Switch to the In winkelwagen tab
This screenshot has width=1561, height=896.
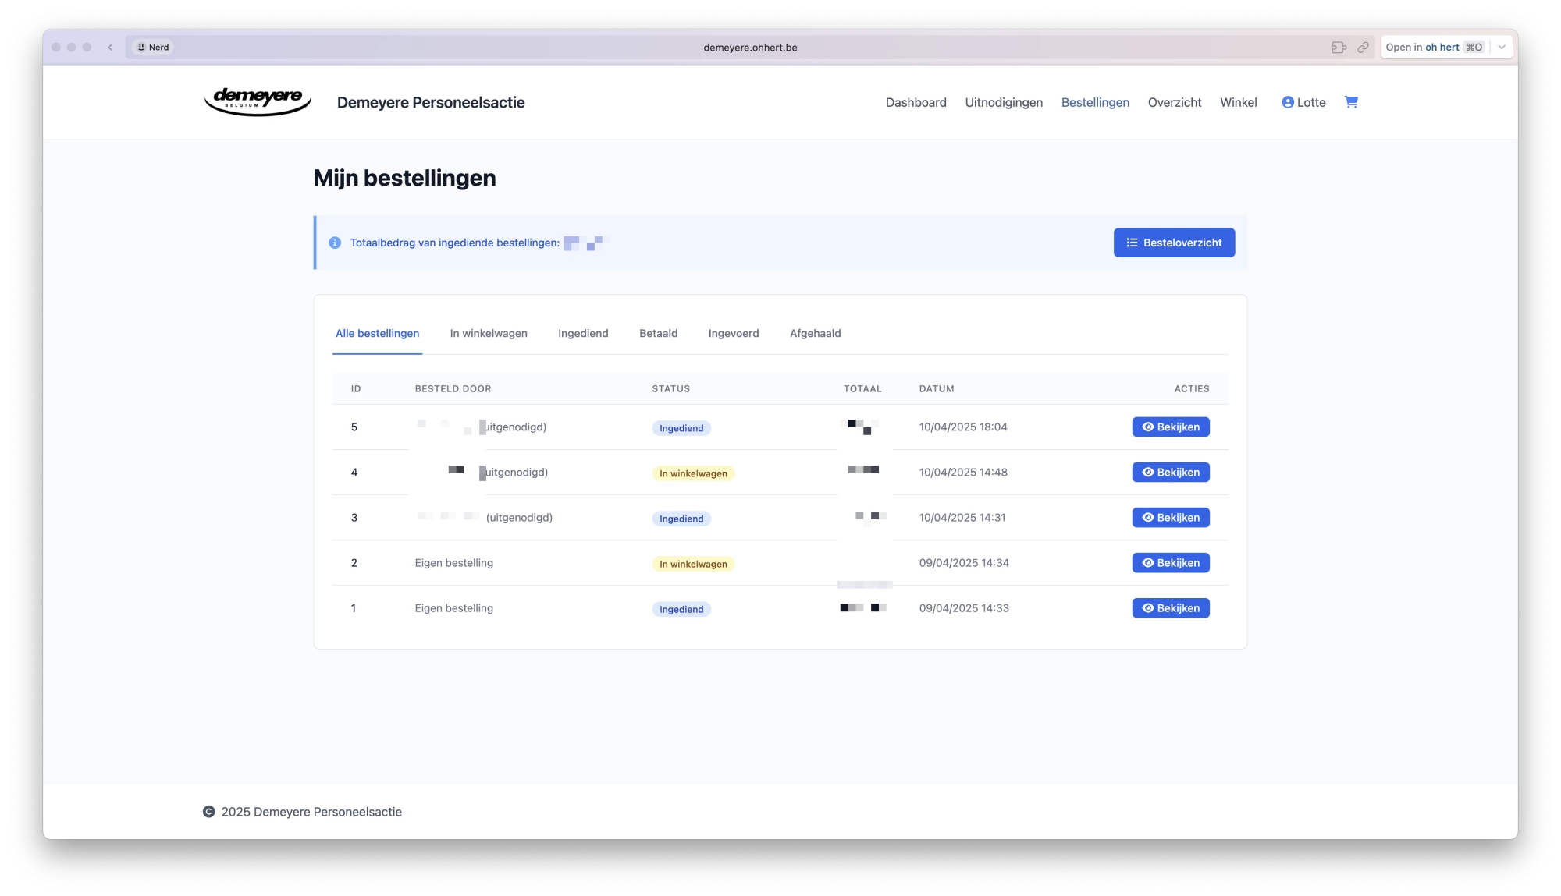pos(489,333)
